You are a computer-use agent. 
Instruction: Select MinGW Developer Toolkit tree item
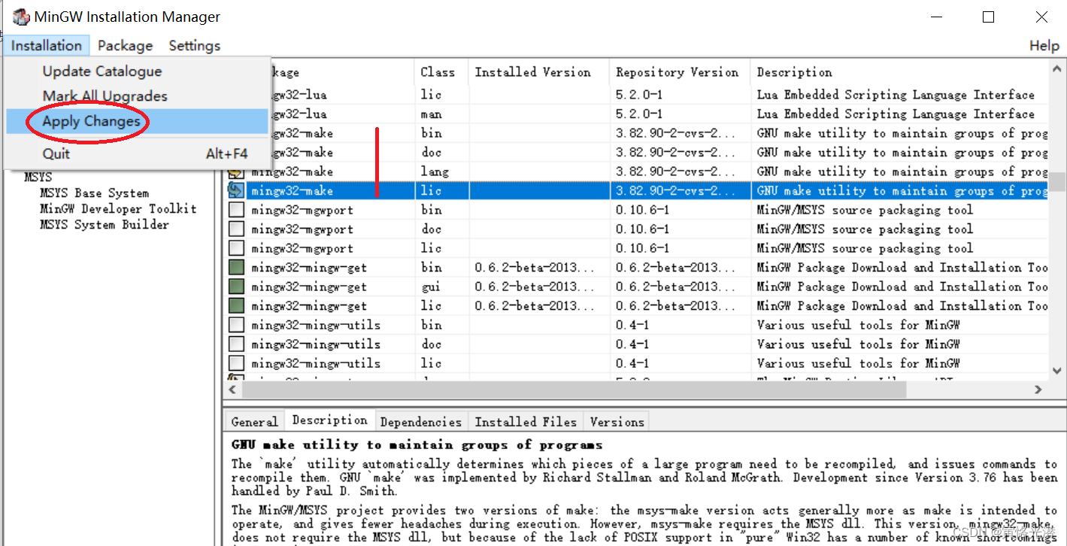[x=118, y=209]
